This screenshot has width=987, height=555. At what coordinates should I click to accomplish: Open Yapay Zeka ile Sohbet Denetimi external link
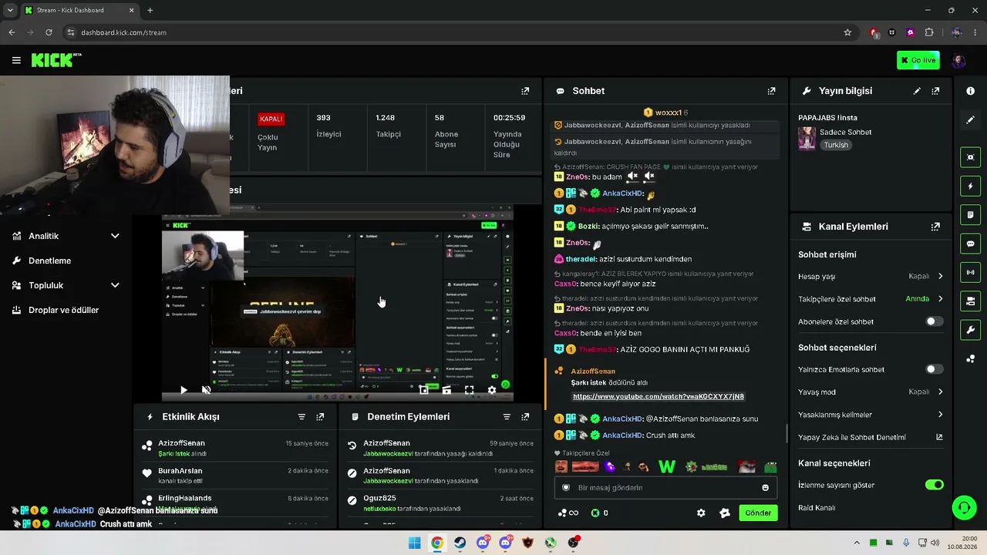(939, 438)
